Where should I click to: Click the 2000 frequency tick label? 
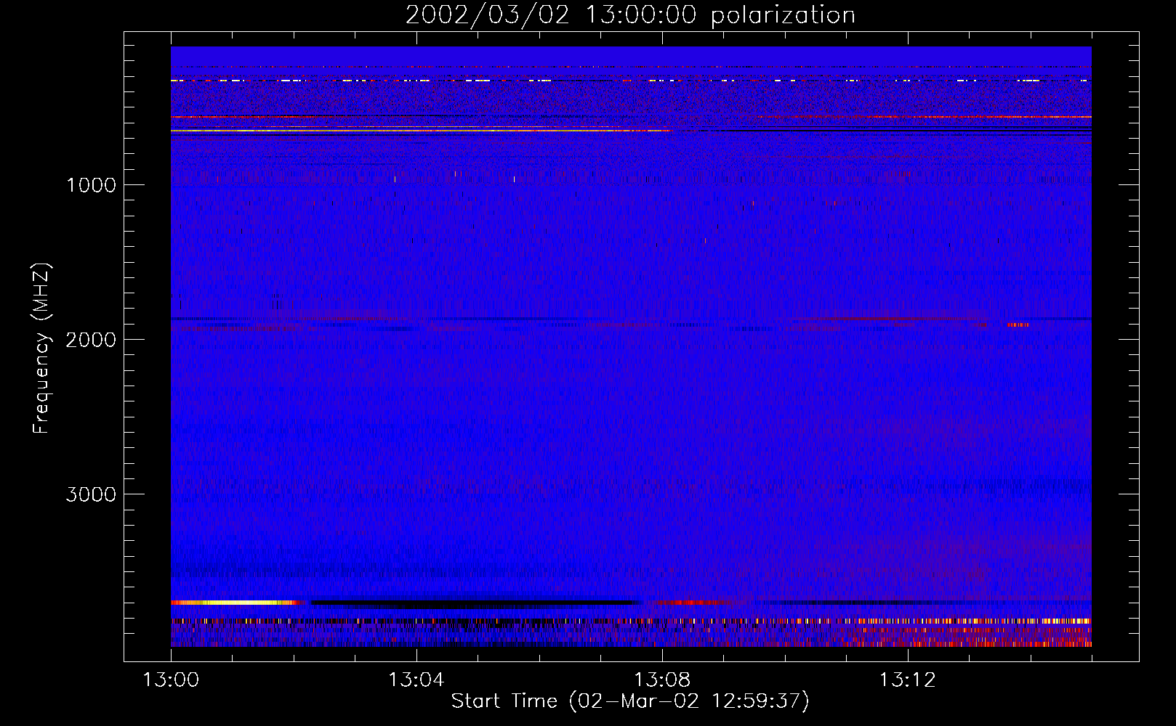click(x=91, y=340)
